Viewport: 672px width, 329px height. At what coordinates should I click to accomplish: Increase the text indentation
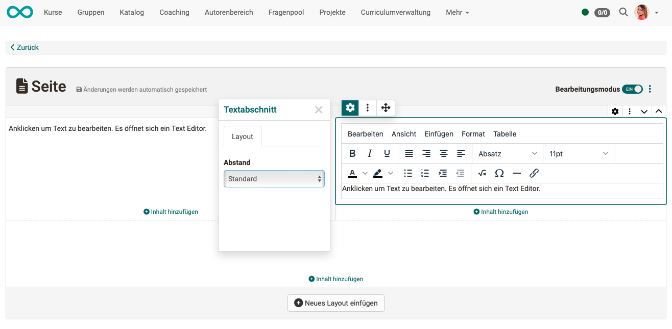pyautogui.click(x=443, y=173)
